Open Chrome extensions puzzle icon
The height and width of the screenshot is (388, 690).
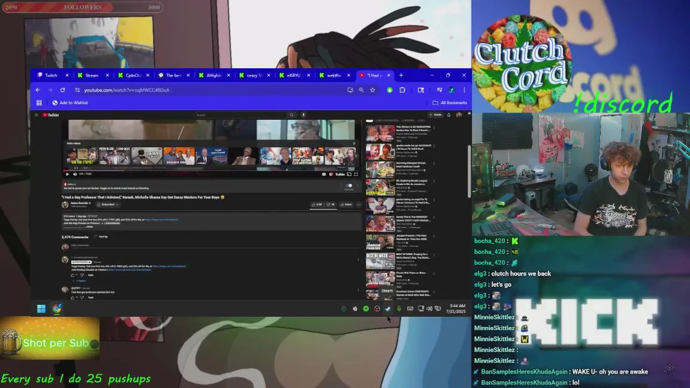(x=402, y=90)
